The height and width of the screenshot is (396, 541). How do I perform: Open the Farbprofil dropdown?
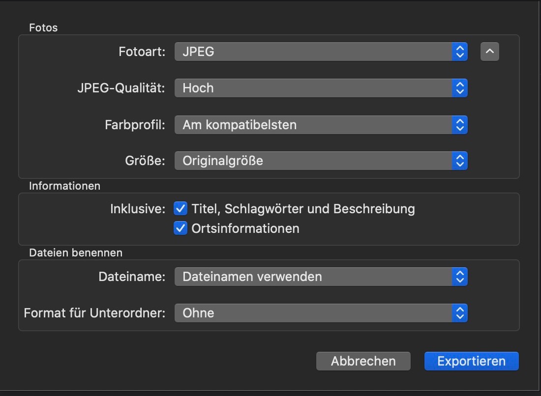coord(321,125)
